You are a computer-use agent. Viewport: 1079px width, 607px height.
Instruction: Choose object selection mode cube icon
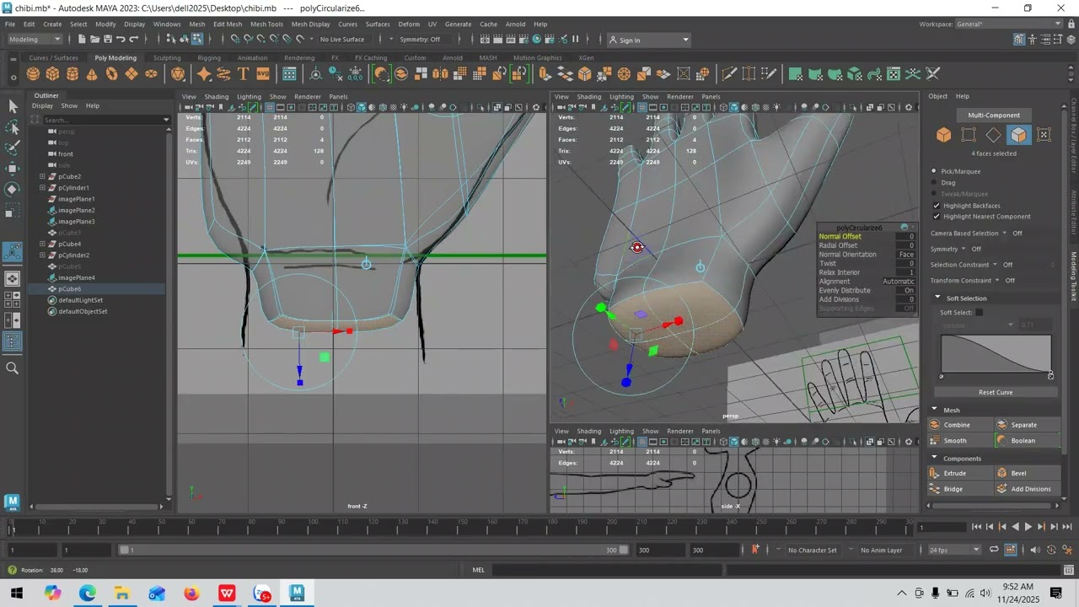pos(943,135)
